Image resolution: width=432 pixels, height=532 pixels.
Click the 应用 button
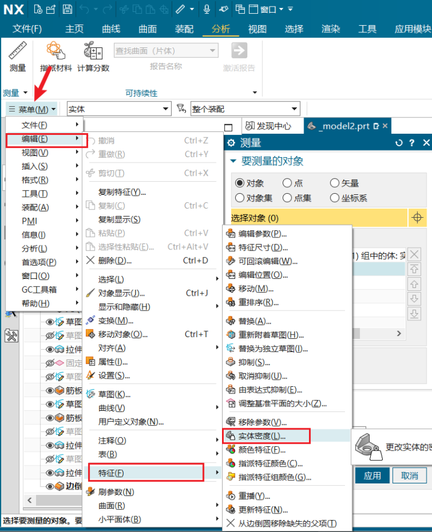click(372, 476)
